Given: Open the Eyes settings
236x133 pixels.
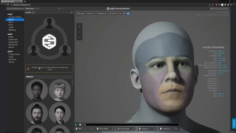Looking at the screenshot, I should (x=11, y=25).
